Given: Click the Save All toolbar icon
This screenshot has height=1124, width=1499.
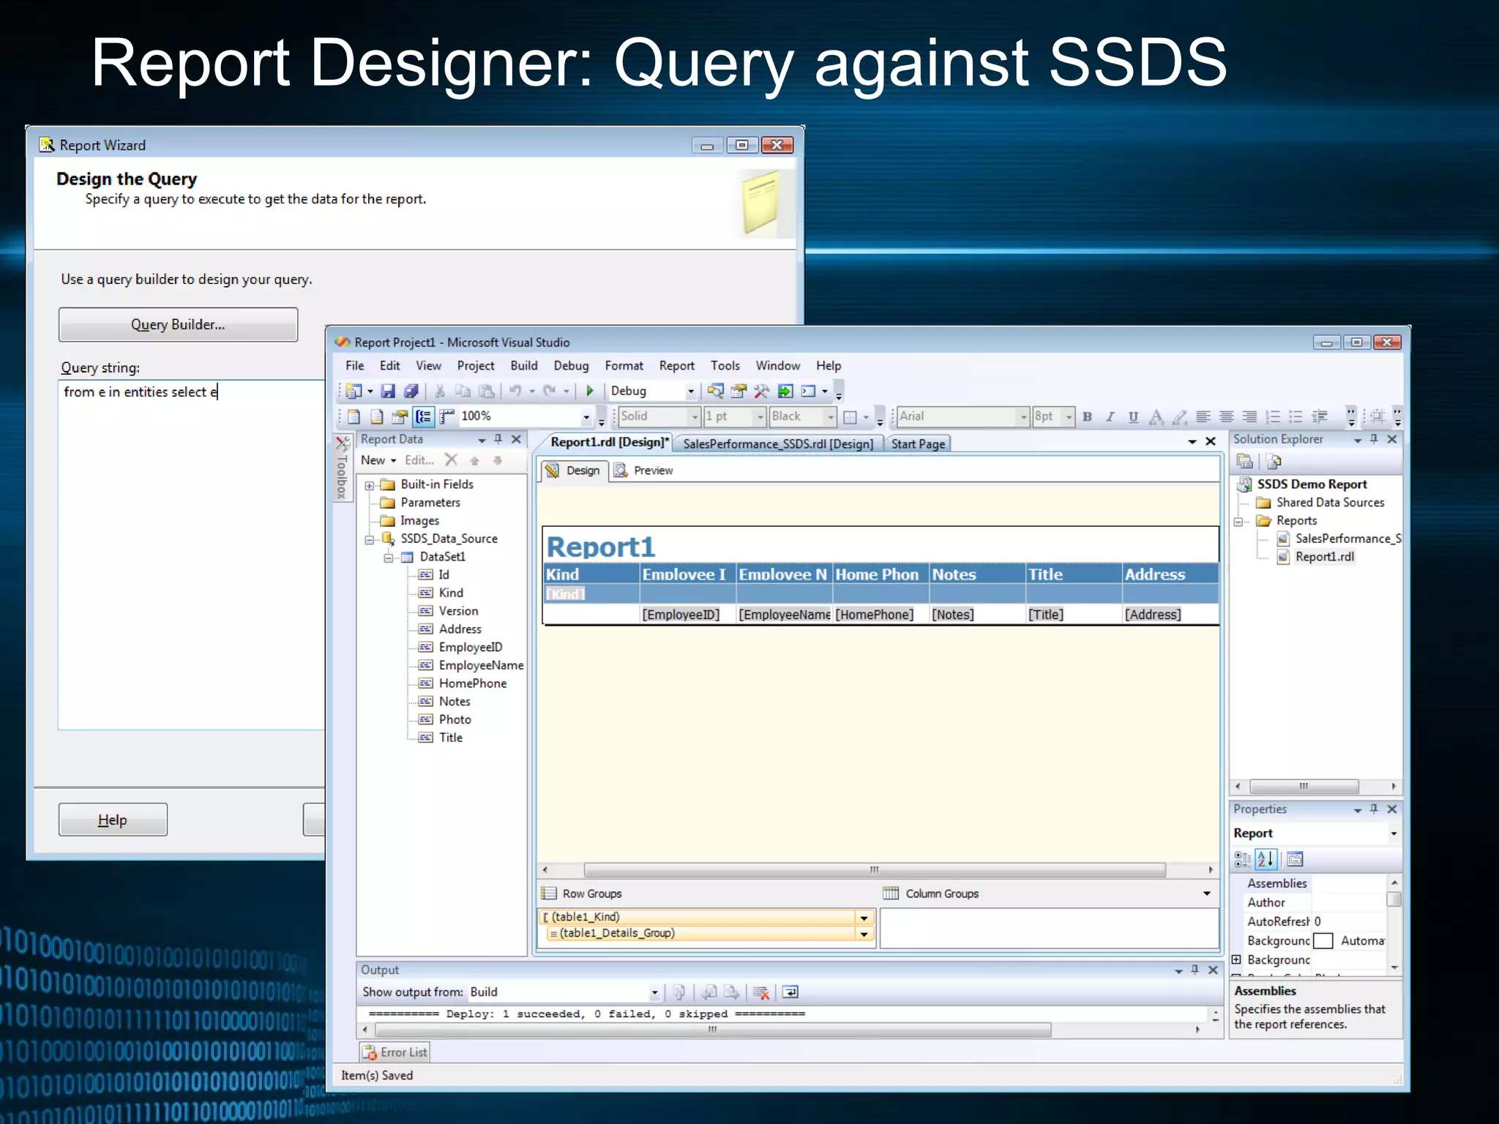Looking at the screenshot, I should pos(411,391).
